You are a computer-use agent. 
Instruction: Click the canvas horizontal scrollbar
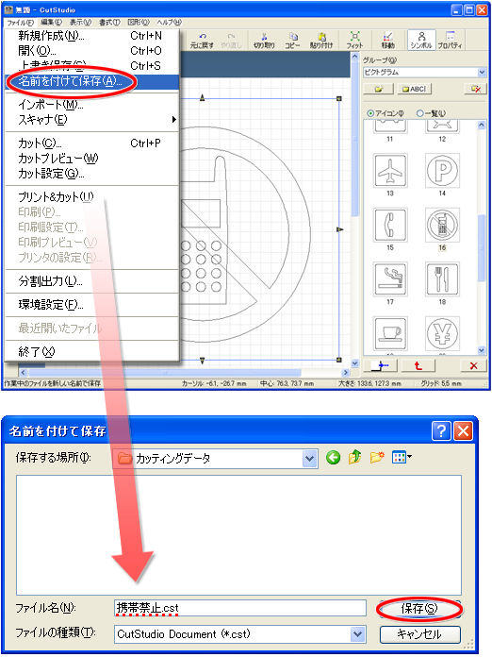184,372
